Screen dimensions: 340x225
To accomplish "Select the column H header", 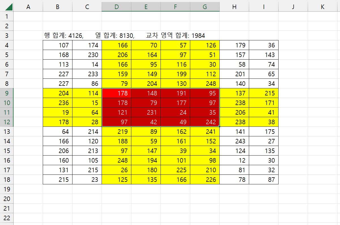I will (x=234, y=7).
